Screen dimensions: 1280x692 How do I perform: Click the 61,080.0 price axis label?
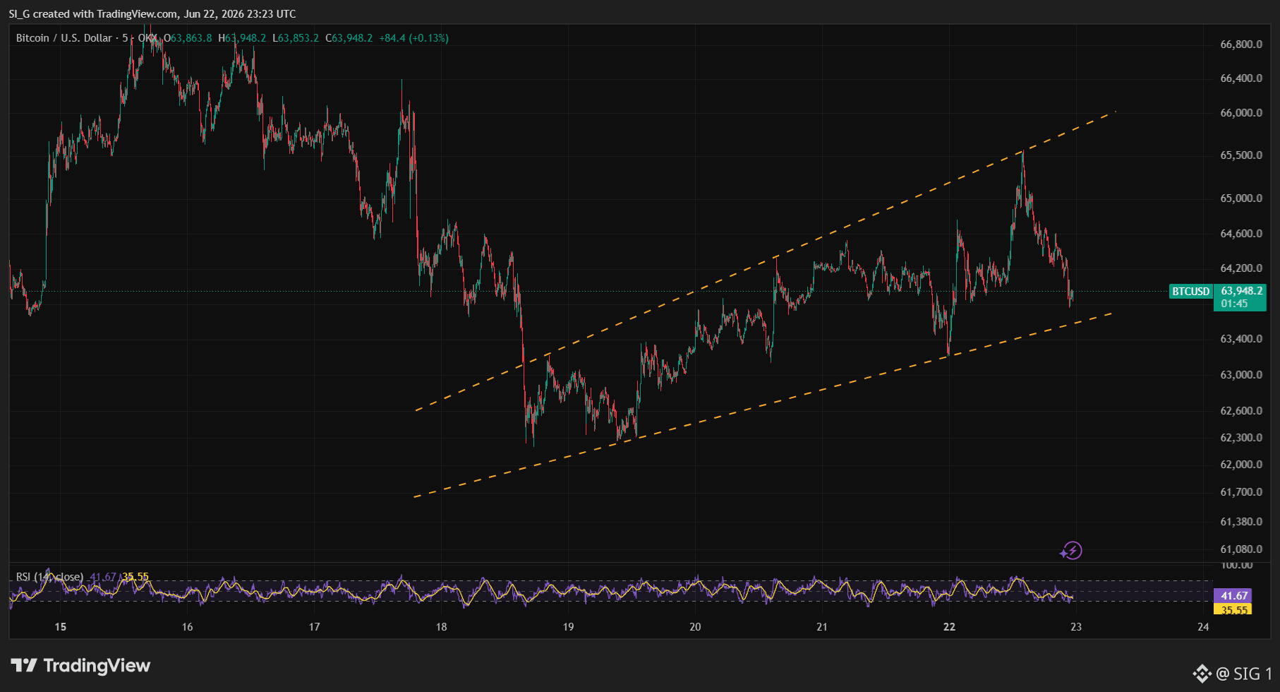(1241, 549)
